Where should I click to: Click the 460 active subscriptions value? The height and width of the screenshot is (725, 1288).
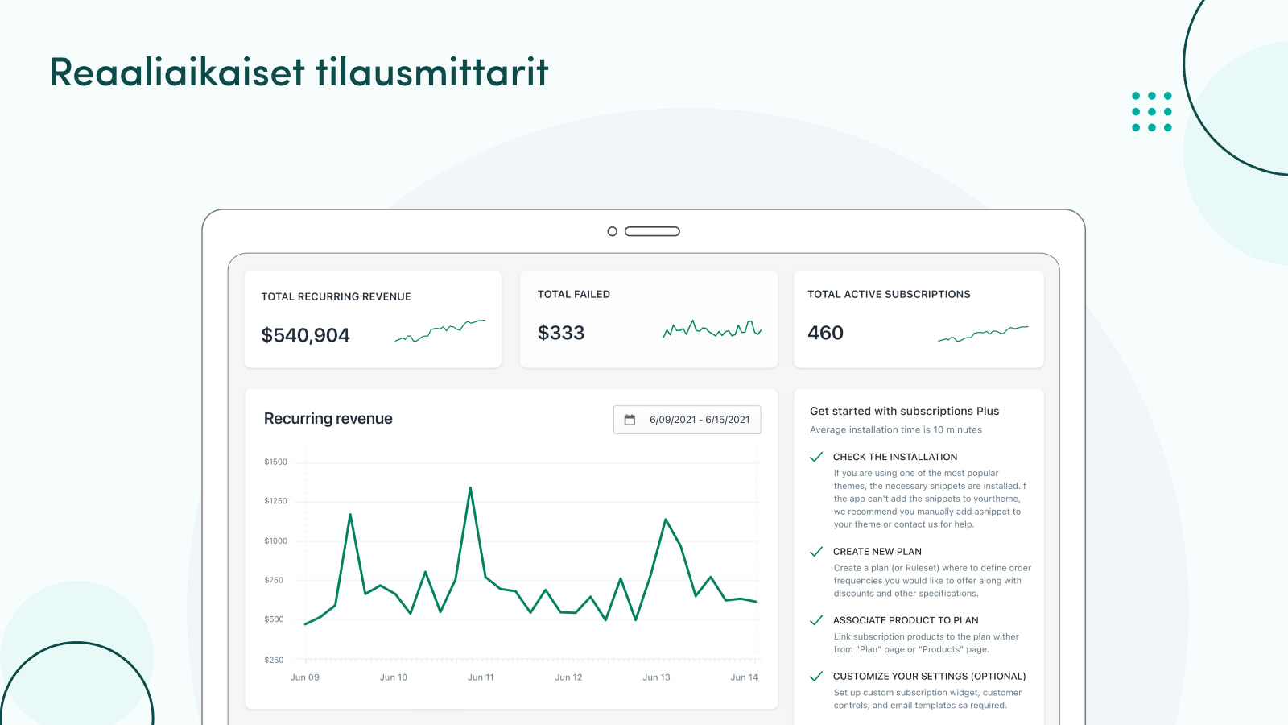click(x=825, y=333)
